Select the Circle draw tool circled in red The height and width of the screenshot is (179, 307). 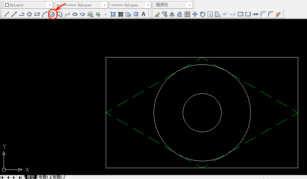(52, 14)
